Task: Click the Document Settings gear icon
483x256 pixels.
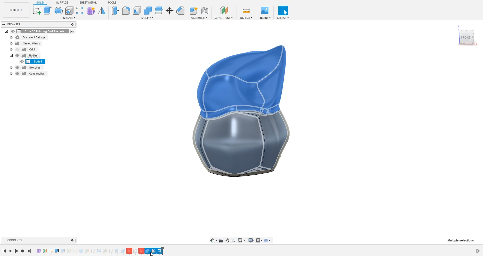Action: 17,37
